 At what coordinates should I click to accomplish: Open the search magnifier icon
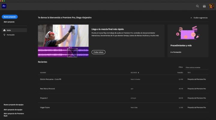pos(197,6)
